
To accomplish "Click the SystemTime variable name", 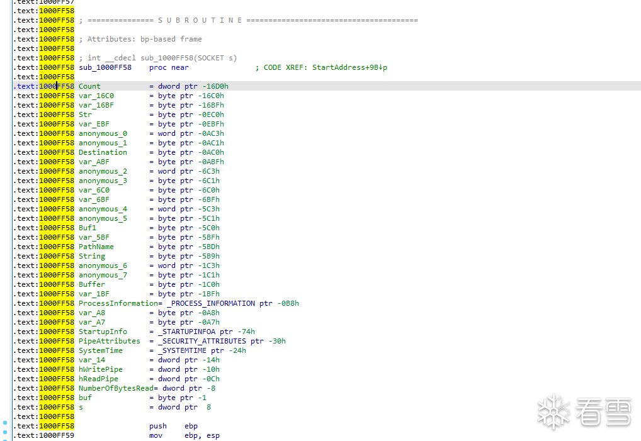I will 101,350.
